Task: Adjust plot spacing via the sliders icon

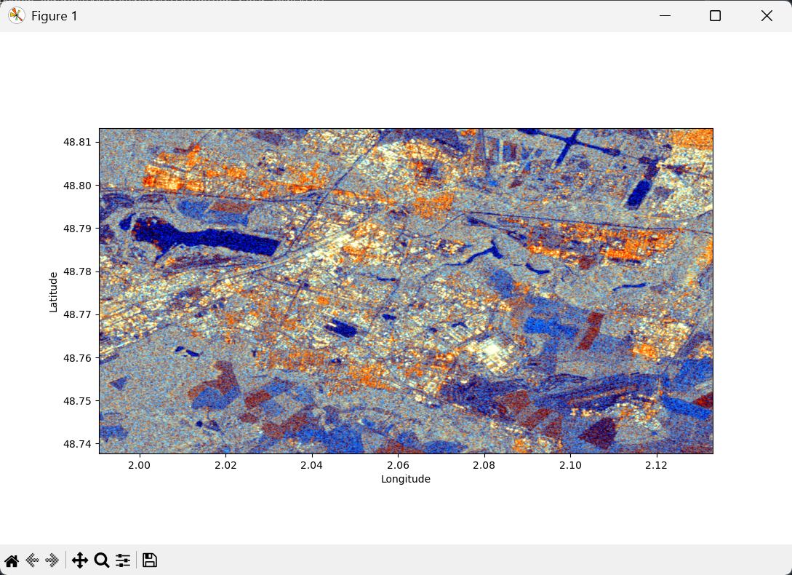Action: click(122, 560)
